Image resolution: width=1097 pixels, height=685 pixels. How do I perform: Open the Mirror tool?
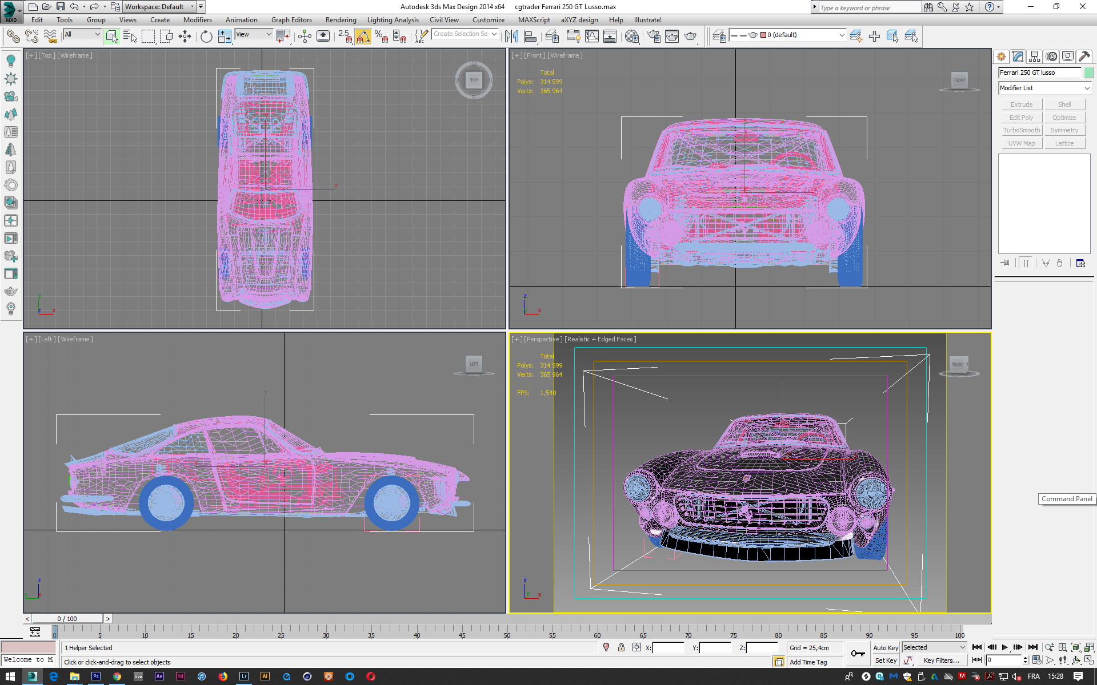point(511,37)
